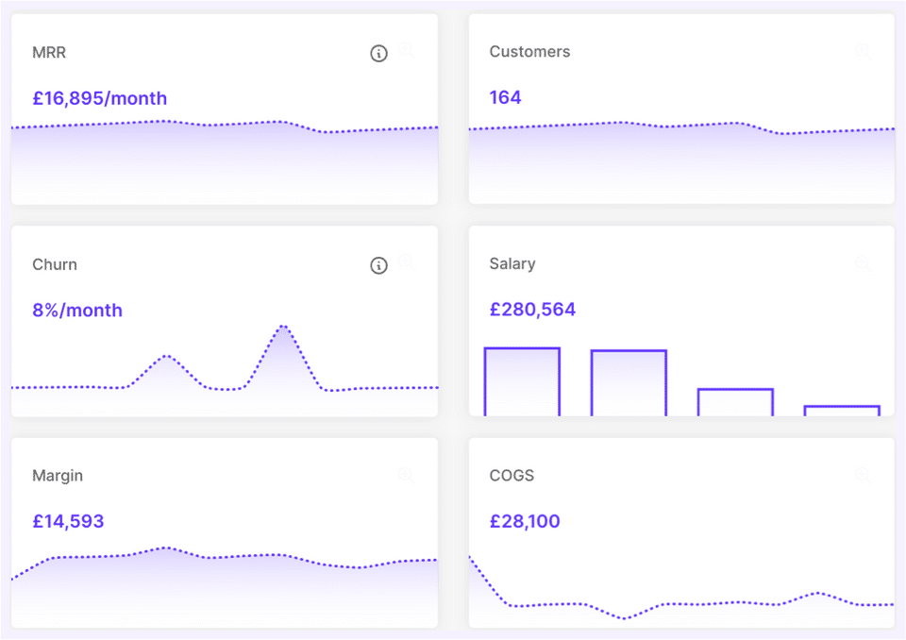
Task: Click the faint zoom icon on the Churn card
Action: (x=406, y=262)
